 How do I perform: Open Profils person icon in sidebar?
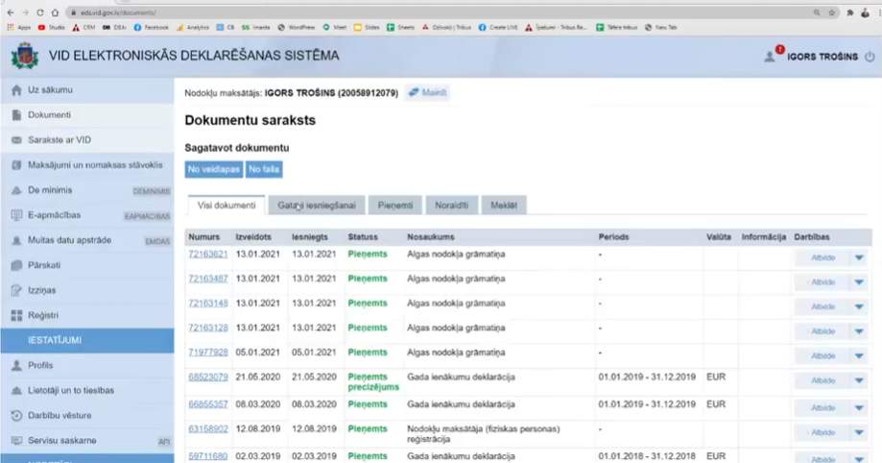pos(16,366)
